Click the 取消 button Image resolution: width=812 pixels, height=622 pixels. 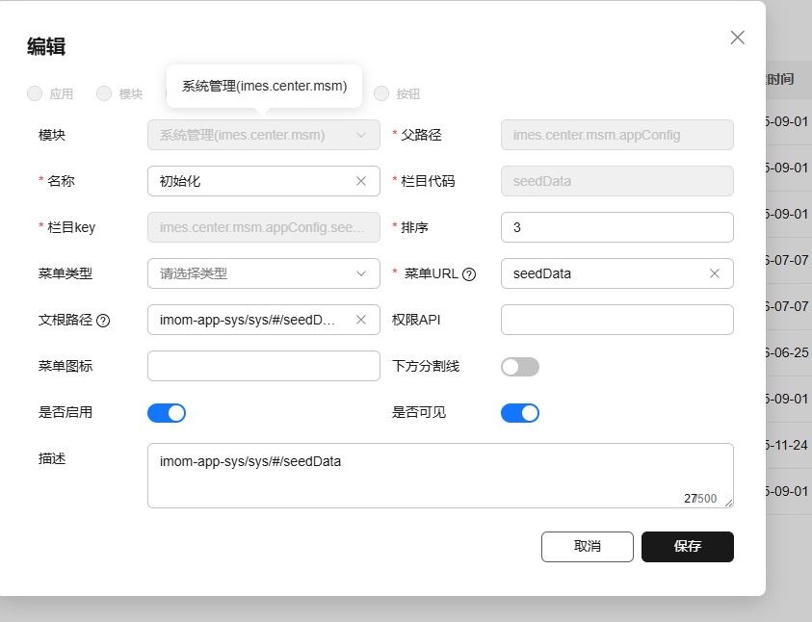[588, 547]
